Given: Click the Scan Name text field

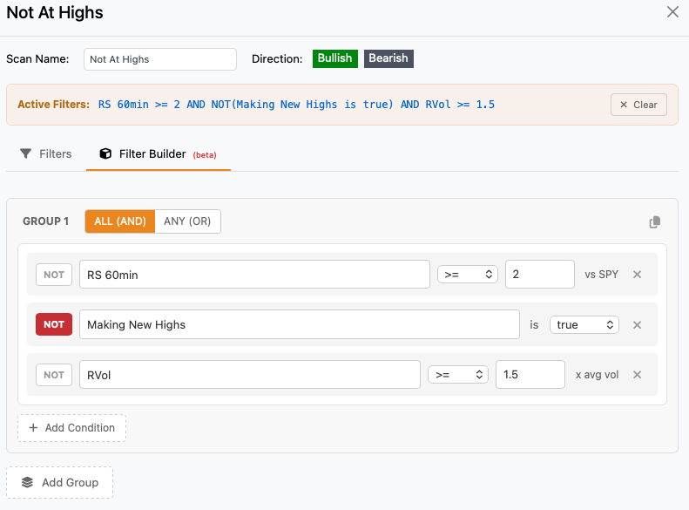Looking at the screenshot, I should [160, 59].
